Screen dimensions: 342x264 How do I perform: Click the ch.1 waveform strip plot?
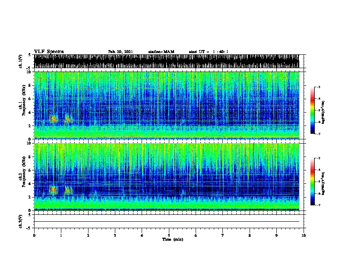pyautogui.click(x=167, y=61)
